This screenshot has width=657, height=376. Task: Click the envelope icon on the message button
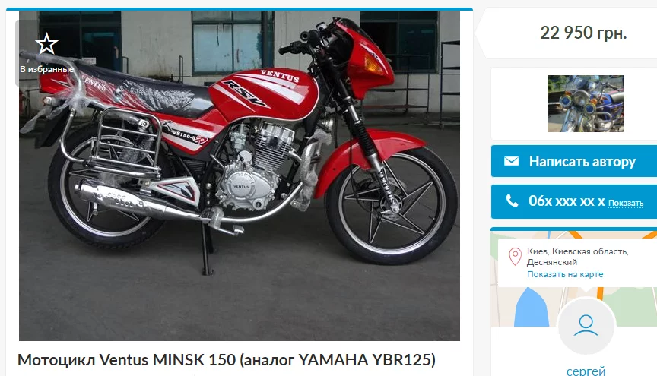tap(511, 161)
